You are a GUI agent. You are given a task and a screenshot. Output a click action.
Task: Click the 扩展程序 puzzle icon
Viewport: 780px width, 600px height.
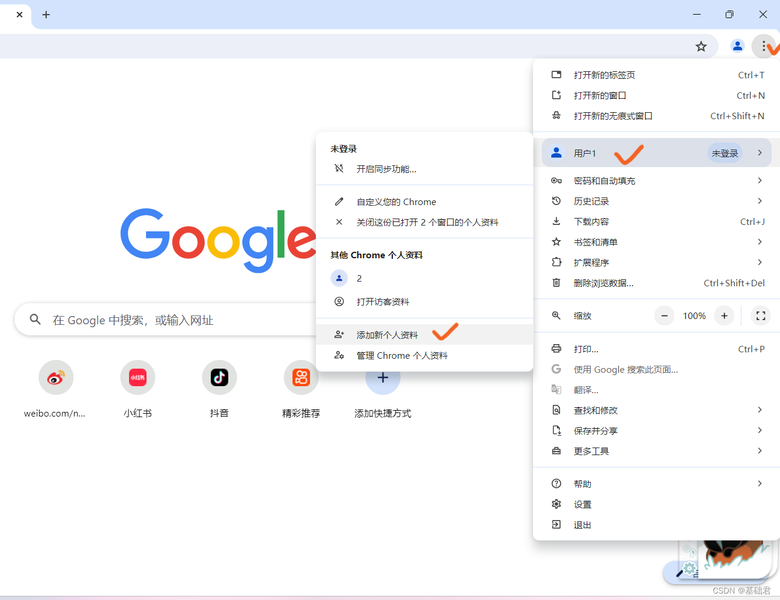556,262
